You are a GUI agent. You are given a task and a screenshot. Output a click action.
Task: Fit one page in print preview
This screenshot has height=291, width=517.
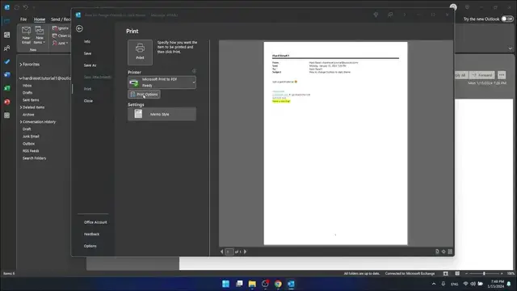[443, 251]
